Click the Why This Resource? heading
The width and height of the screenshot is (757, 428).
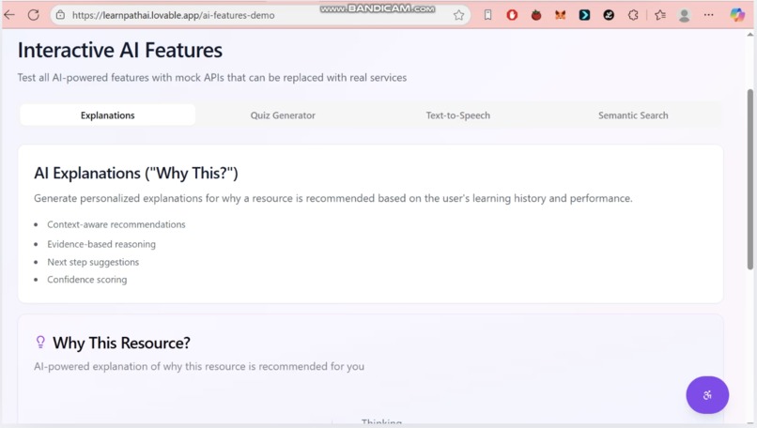122,344
